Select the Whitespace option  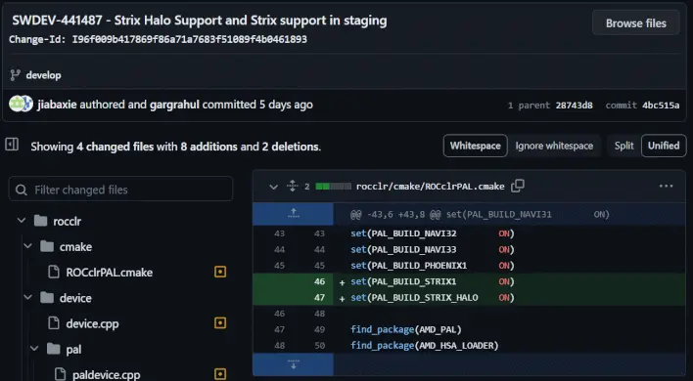click(x=475, y=146)
